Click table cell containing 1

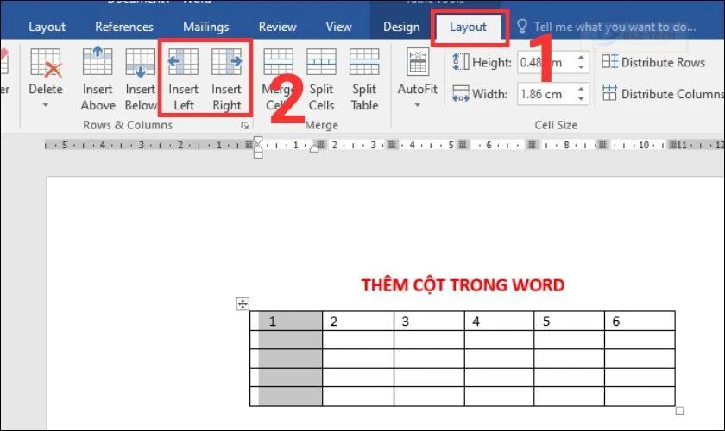tap(287, 321)
